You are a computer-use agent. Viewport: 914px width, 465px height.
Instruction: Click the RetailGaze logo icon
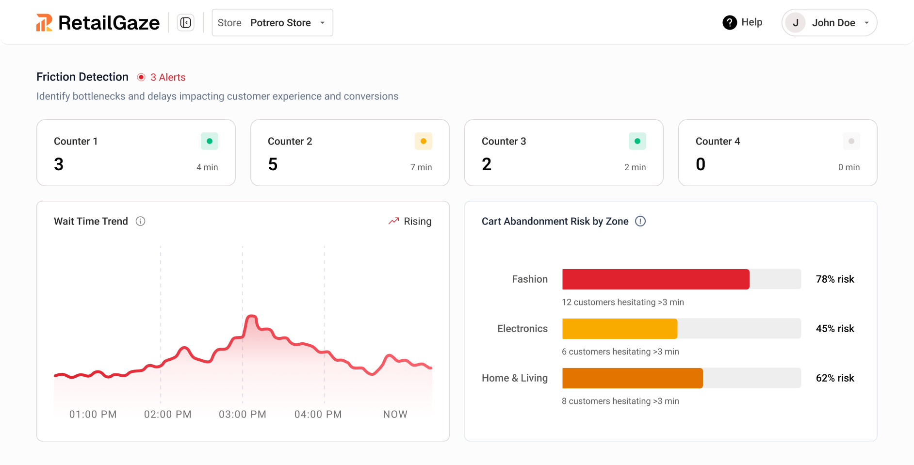44,23
